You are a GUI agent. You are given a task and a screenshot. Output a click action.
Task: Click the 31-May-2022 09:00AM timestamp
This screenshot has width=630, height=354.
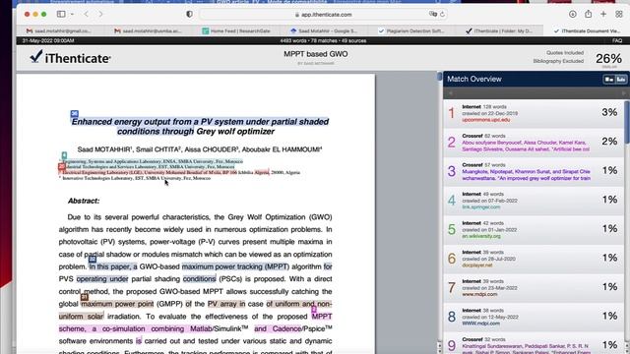tap(48, 40)
